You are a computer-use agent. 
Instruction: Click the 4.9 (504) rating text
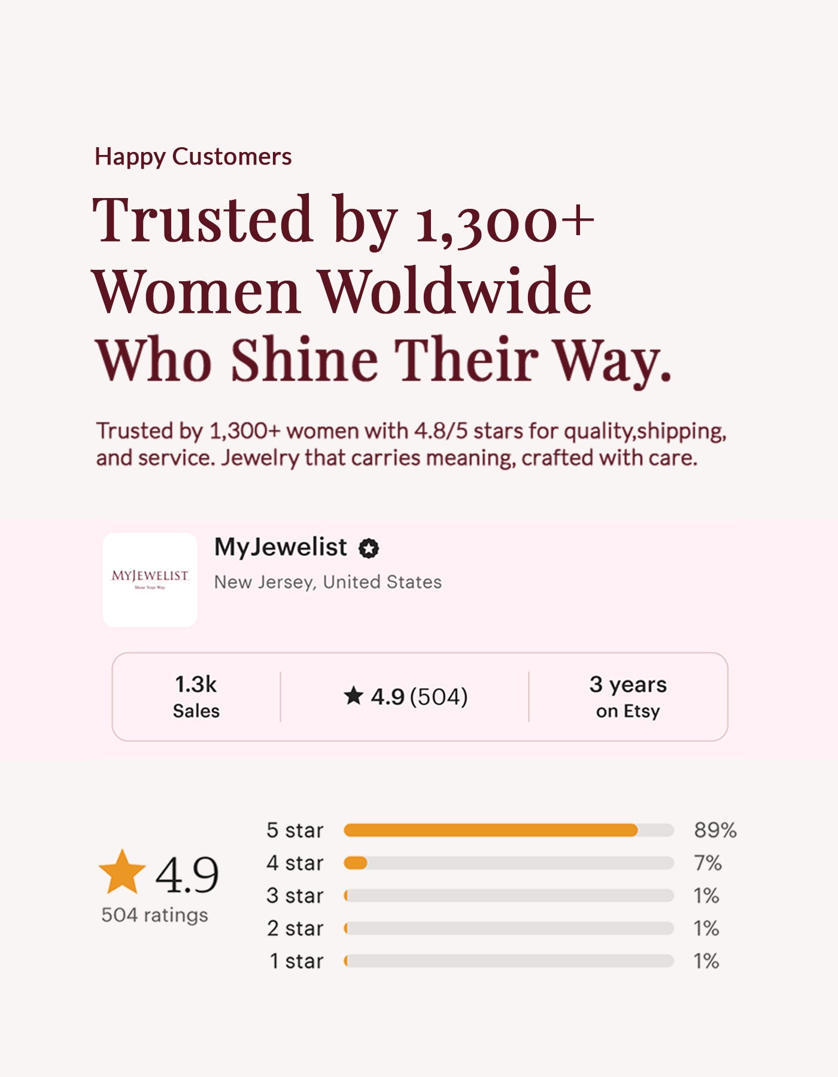(419, 696)
